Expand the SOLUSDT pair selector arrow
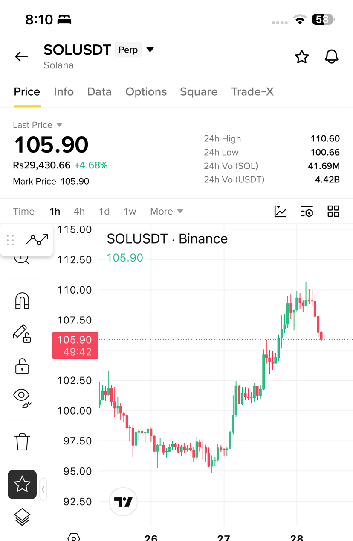 point(150,50)
